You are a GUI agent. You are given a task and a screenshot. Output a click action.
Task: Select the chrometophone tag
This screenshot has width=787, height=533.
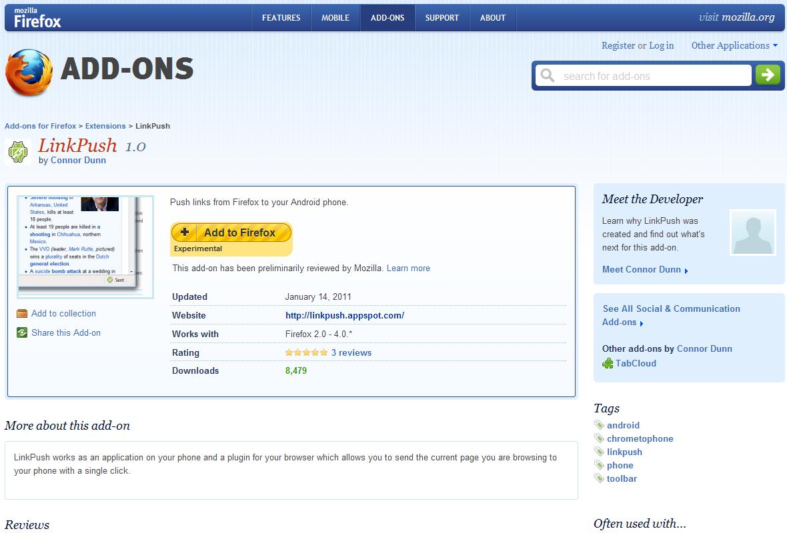pyautogui.click(x=640, y=439)
